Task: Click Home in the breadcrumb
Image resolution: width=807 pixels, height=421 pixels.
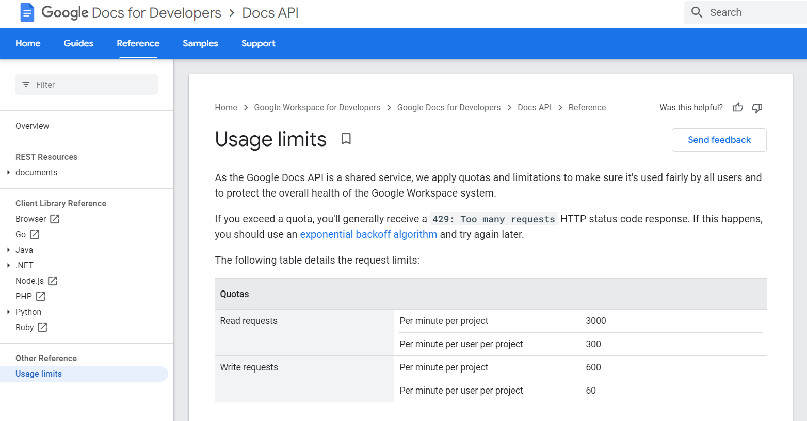Action: pyautogui.click(x=226, y=107)
